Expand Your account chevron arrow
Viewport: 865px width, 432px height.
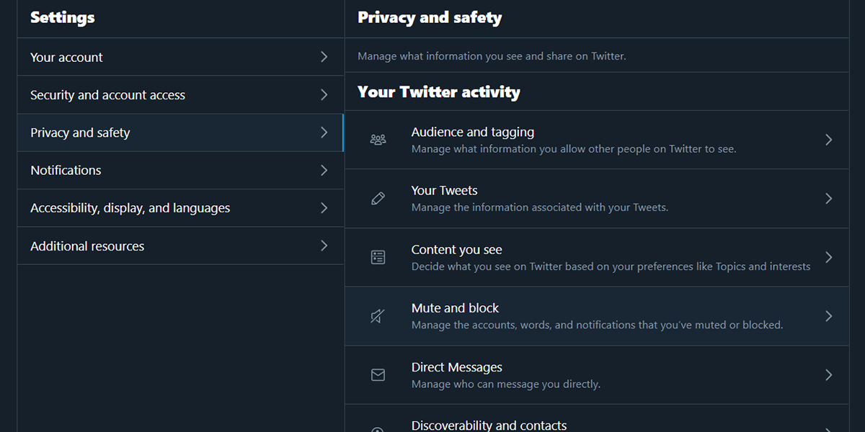click(x=324, y=57)
